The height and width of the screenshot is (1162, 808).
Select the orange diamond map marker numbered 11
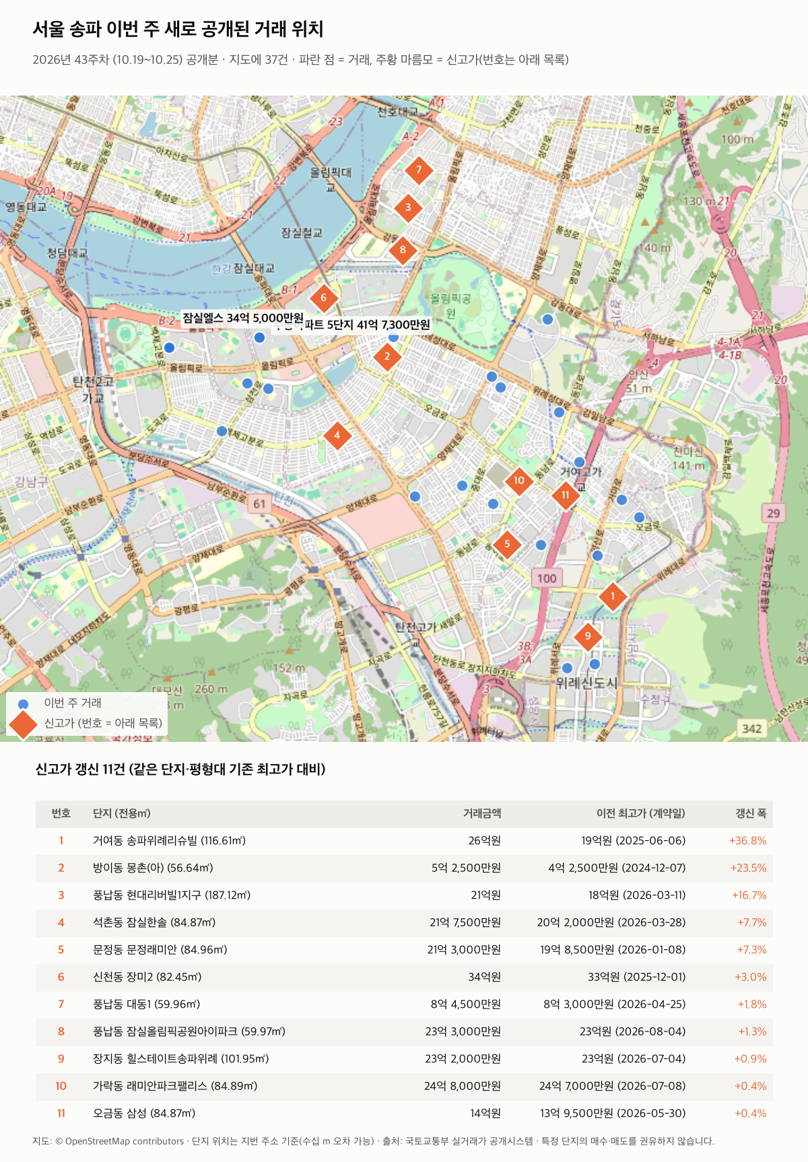(566, 495)
